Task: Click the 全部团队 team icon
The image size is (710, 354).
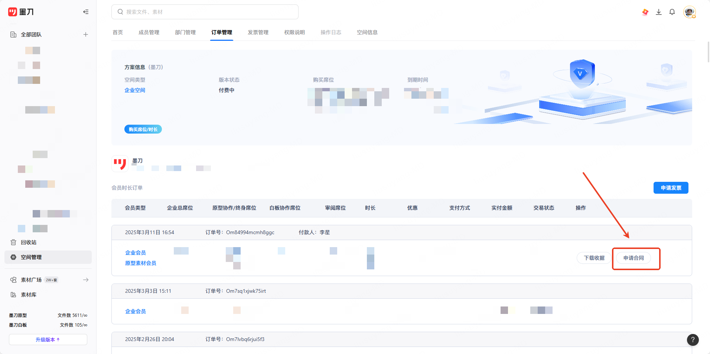Action: coord(13,35)
